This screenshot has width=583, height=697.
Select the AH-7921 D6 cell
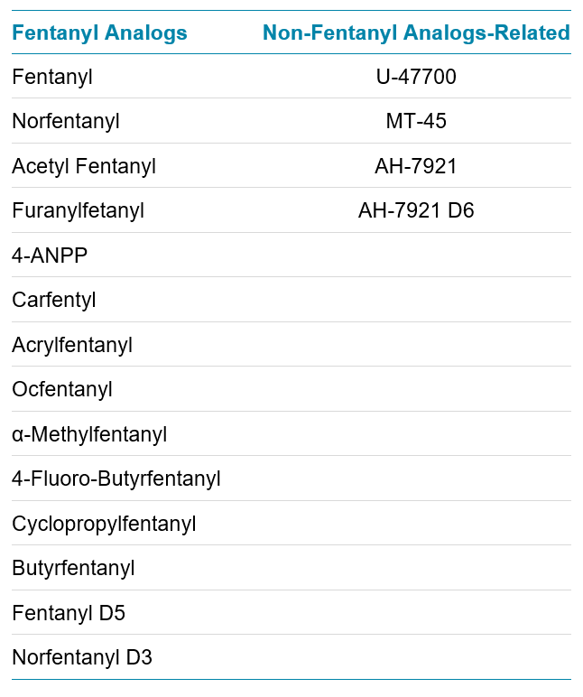(x=416, y=211)
